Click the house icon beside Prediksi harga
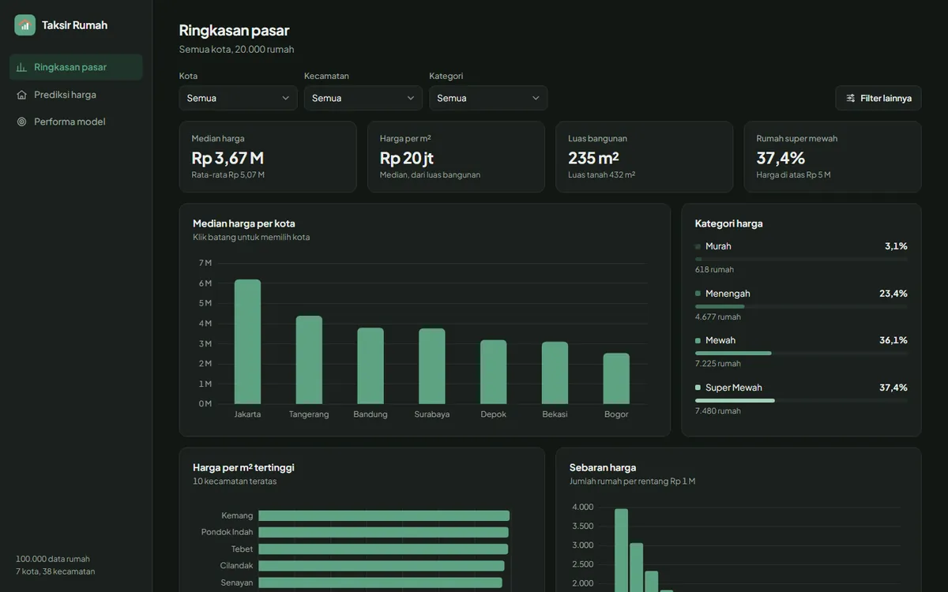 21,95
